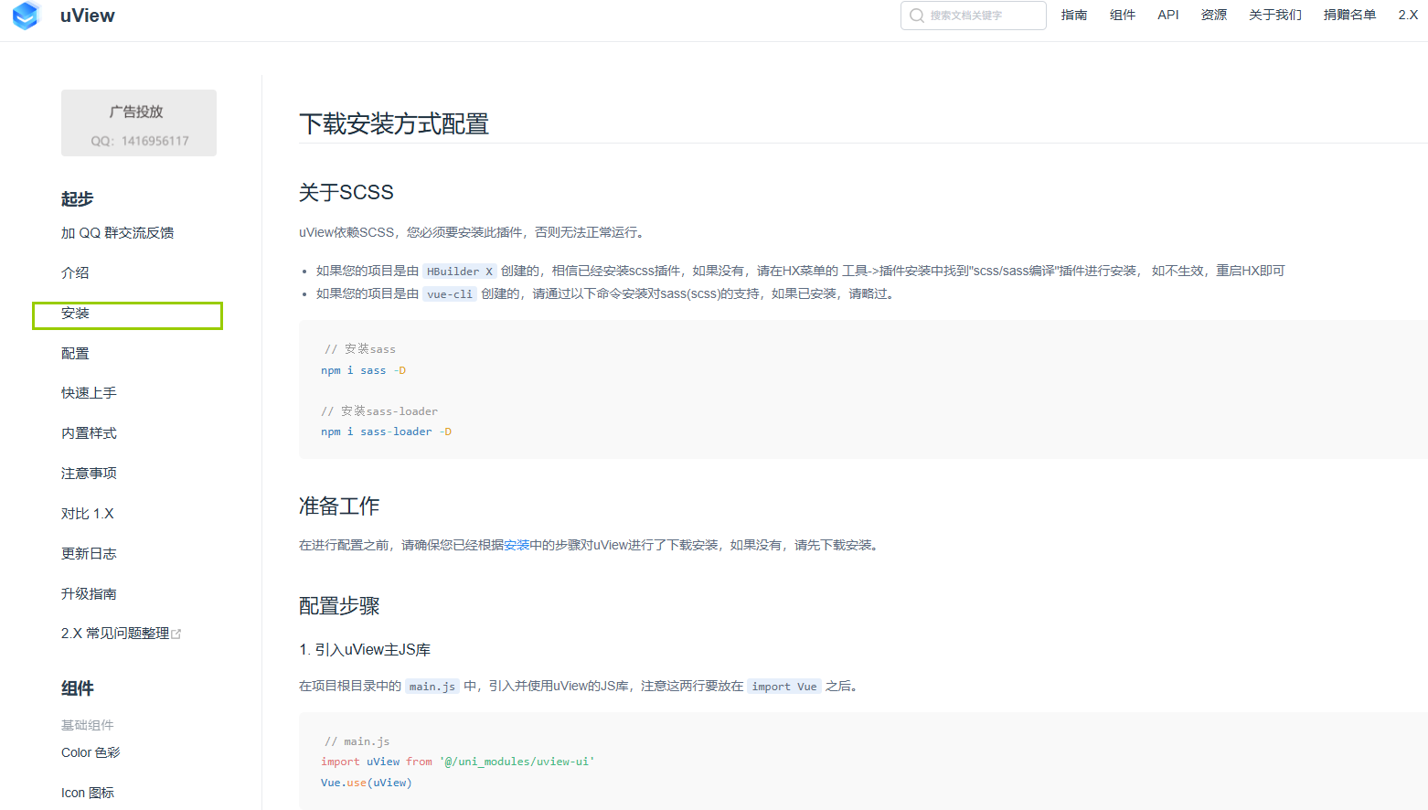Image resolution: width=1428 pixels, height=810 pixels.
Task: Expand the 2.X version dropdown
Action: (1408, 15)
